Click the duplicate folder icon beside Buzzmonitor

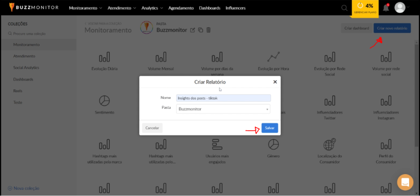pyautogui.click(x=200, y=30)
